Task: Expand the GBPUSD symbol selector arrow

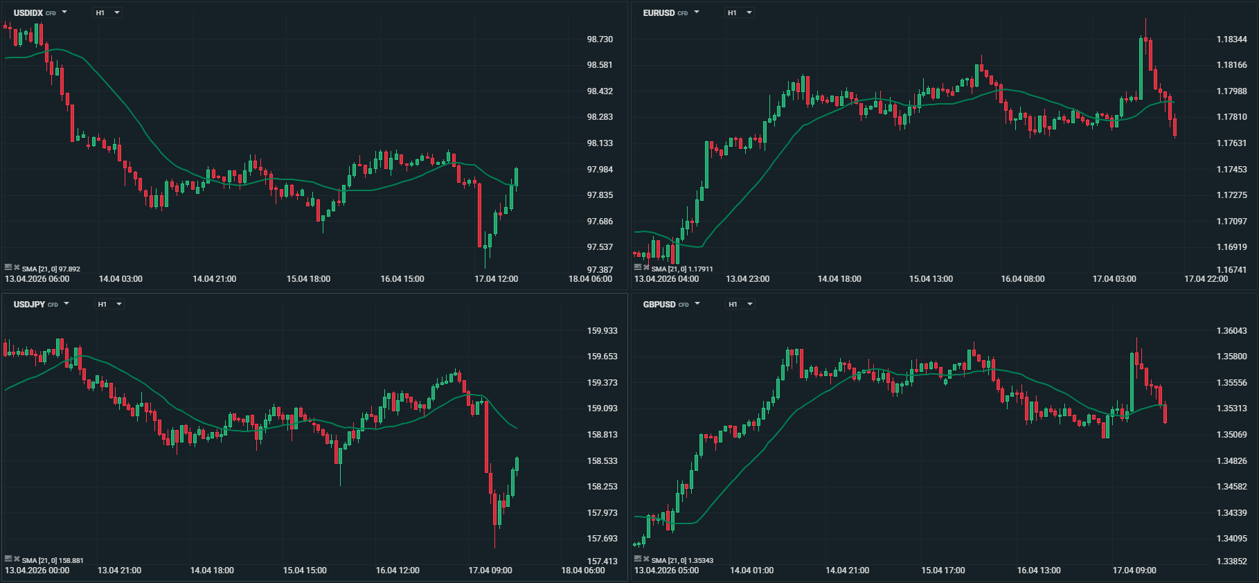Action: coord(697,304)
